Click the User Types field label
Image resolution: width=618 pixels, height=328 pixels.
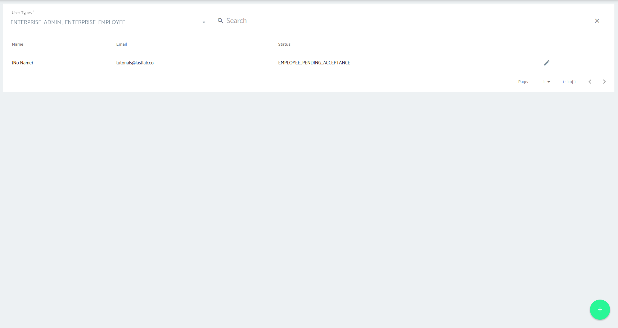coord(22,13)
